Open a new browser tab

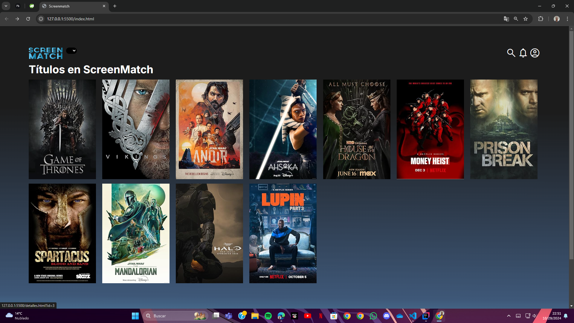pos(115,6)
